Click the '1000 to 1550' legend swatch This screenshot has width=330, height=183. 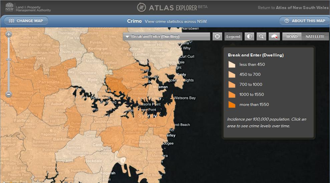(x=232, y=95)
